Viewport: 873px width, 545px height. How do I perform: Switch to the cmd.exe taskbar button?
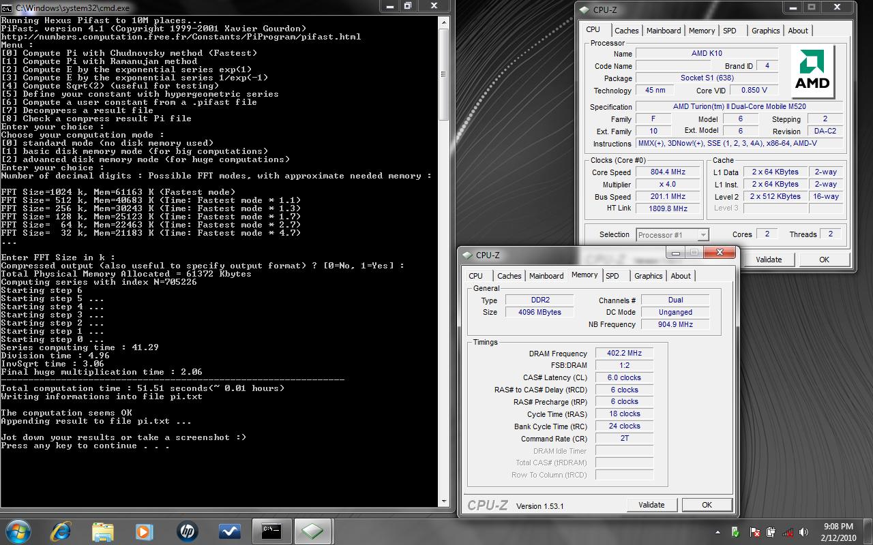[271, 531]
